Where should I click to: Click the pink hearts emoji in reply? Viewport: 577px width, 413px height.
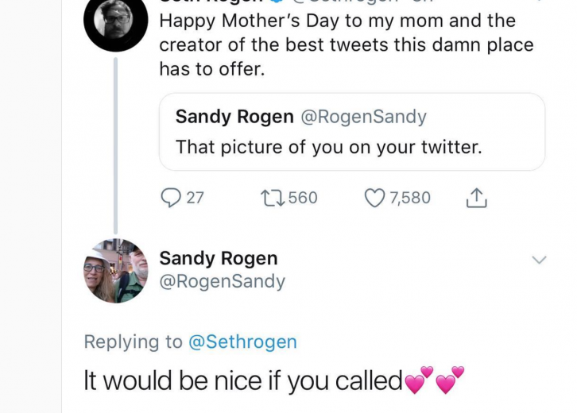click(435, 380)
